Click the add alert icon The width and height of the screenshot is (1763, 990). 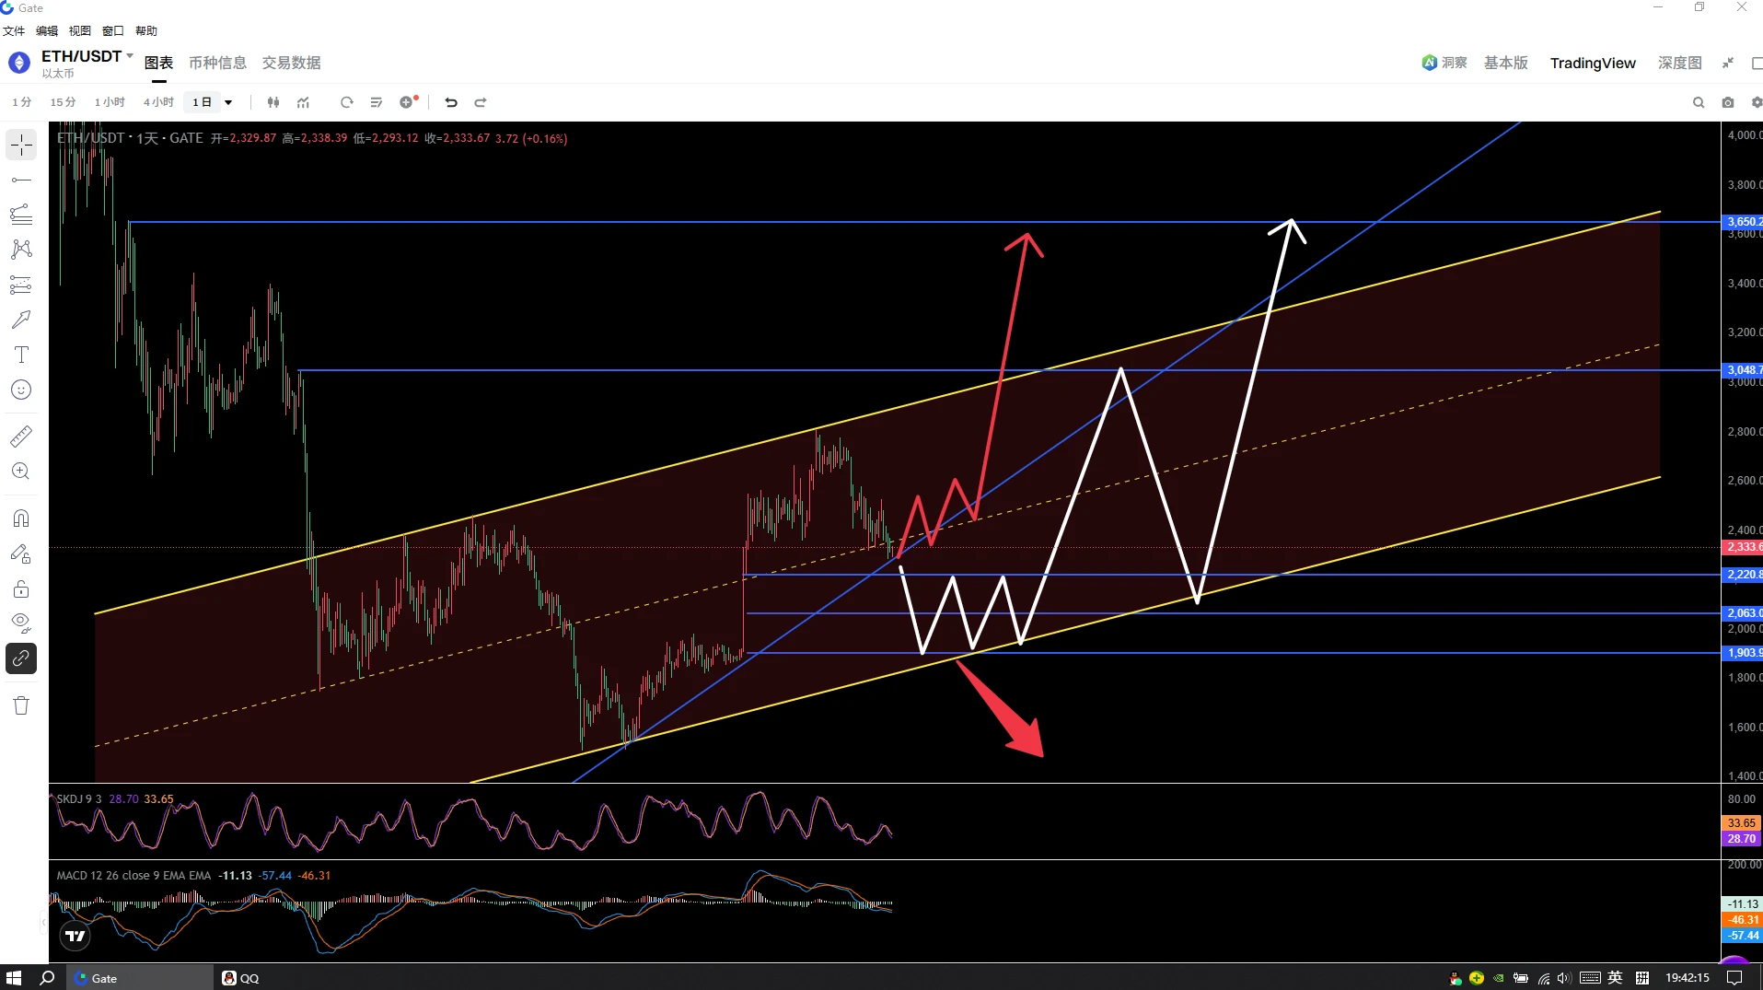pyautogui.click(x=408, y=102)
